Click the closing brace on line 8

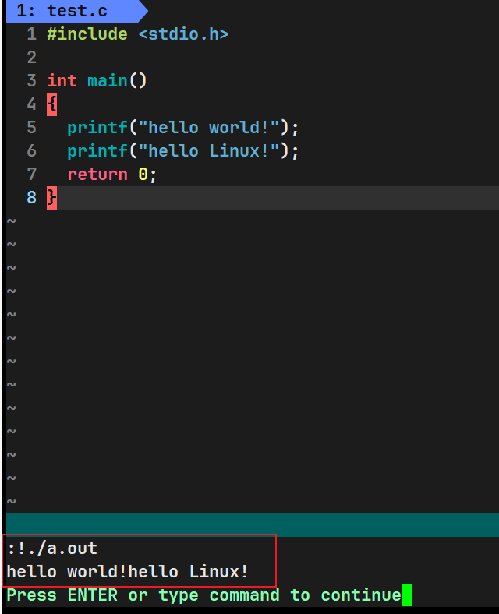(51, 198)
